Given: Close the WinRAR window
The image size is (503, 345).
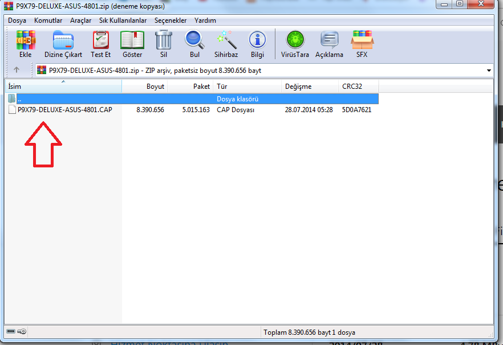Looking at the screenshot, I should point(481,4).
